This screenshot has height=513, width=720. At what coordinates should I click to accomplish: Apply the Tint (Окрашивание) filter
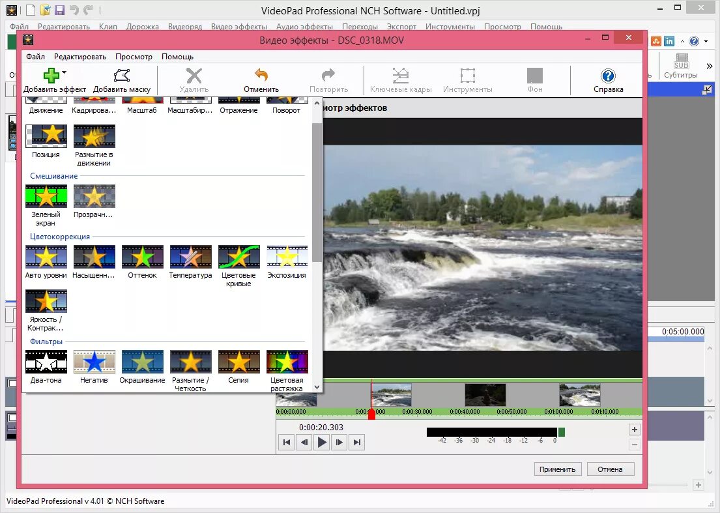coord(142,367)
